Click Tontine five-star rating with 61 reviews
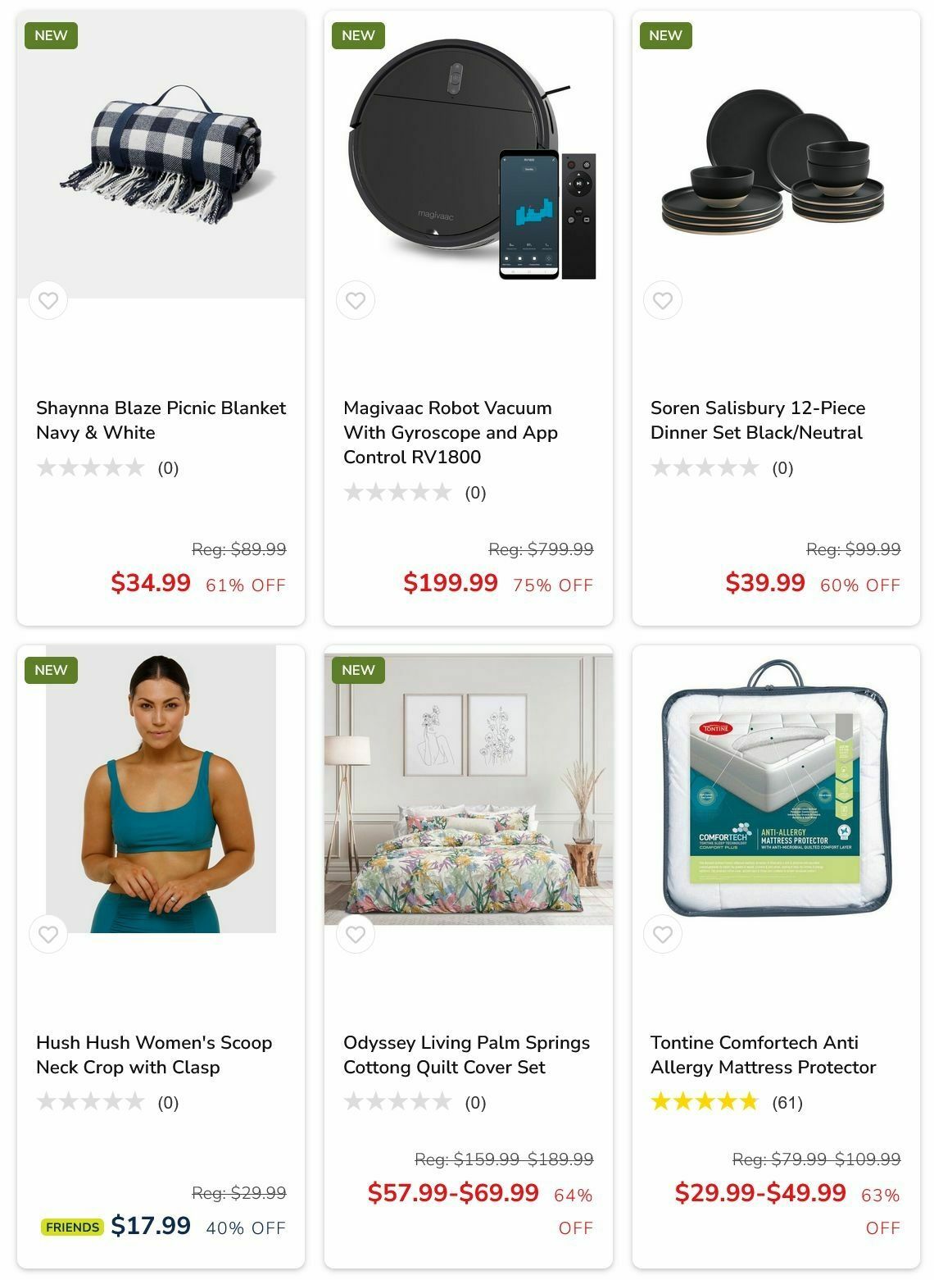The height and width of the screenshot is (1280, 934). [727, 1102]
